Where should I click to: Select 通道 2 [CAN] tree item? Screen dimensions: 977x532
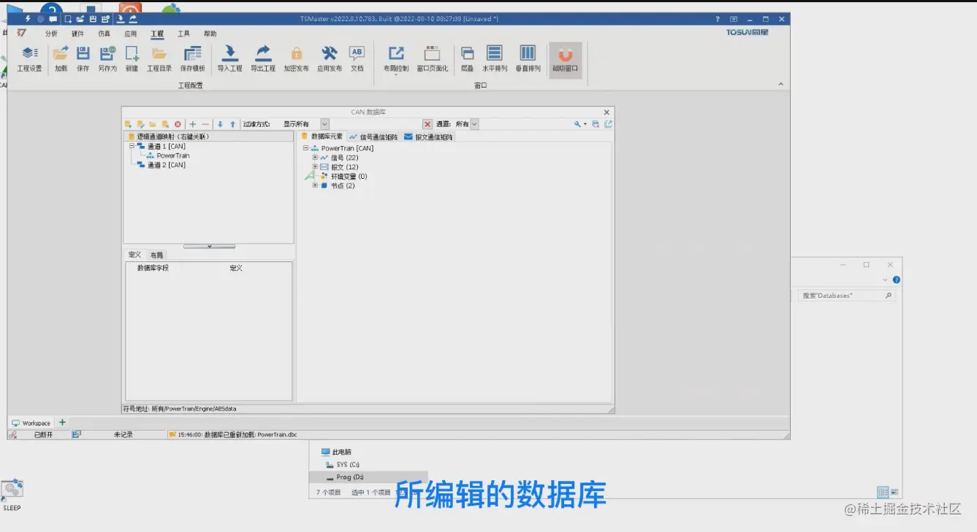[167, 165]
